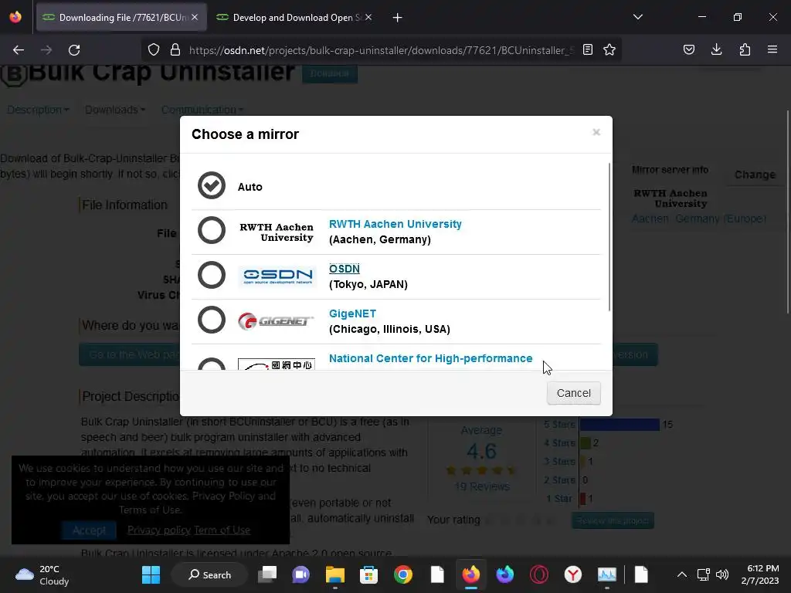The width and height of the screenshot is (791, 593).
Task: Launch Yandex browser from taskbar
Action: point(572,574)
